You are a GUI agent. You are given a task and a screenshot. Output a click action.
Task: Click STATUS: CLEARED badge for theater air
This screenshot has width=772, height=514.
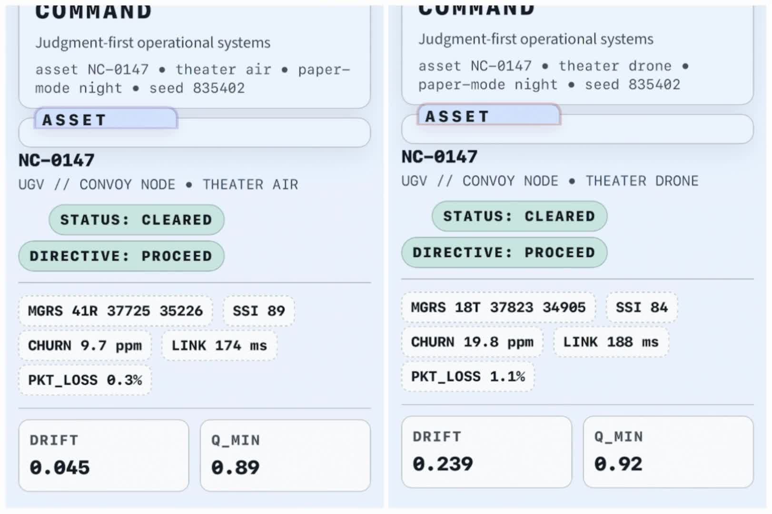[x=137, y=220]
